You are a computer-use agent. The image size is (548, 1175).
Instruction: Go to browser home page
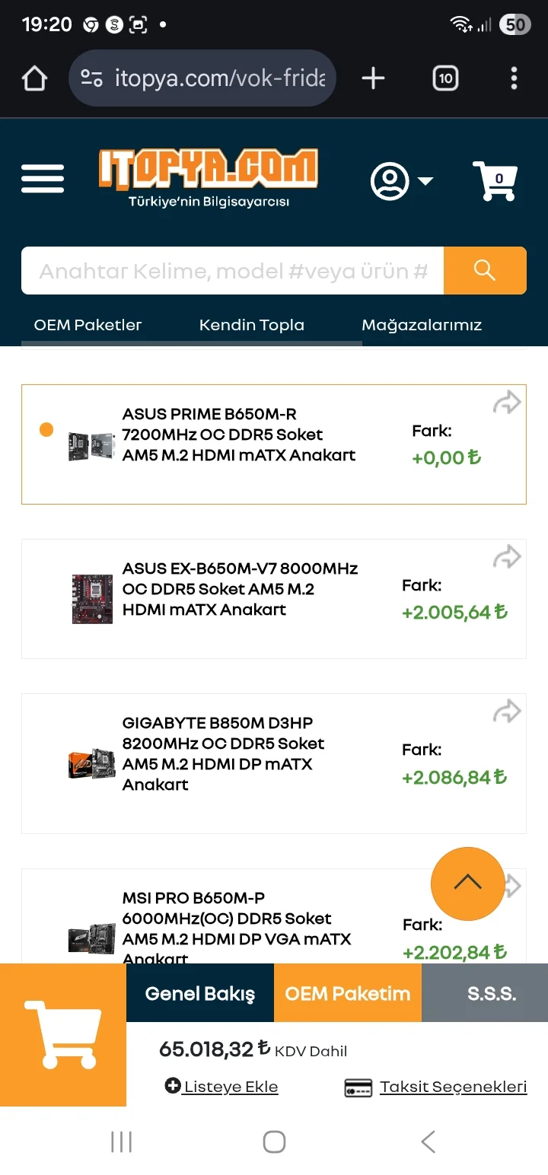tap(35, 78)
